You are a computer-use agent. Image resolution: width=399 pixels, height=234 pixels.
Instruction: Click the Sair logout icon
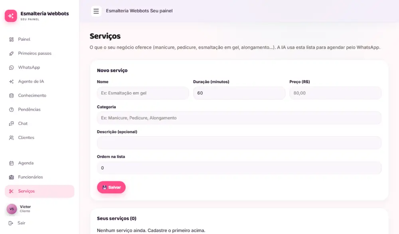pyautogui.click(x=11, y=223)
